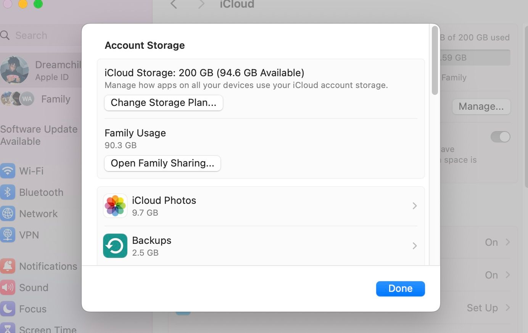Dismiss the dialog with the Done button
Viewport: 528px width, 333px height.
pyautogui.click(x=400, y=288)
